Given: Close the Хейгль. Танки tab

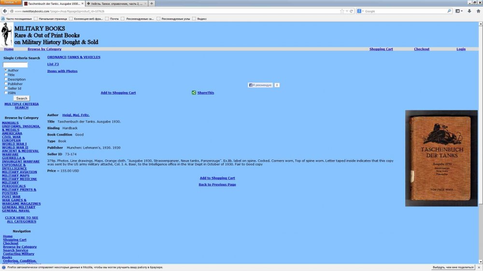Looking at the screenshot, I should (x=145, y=4).
